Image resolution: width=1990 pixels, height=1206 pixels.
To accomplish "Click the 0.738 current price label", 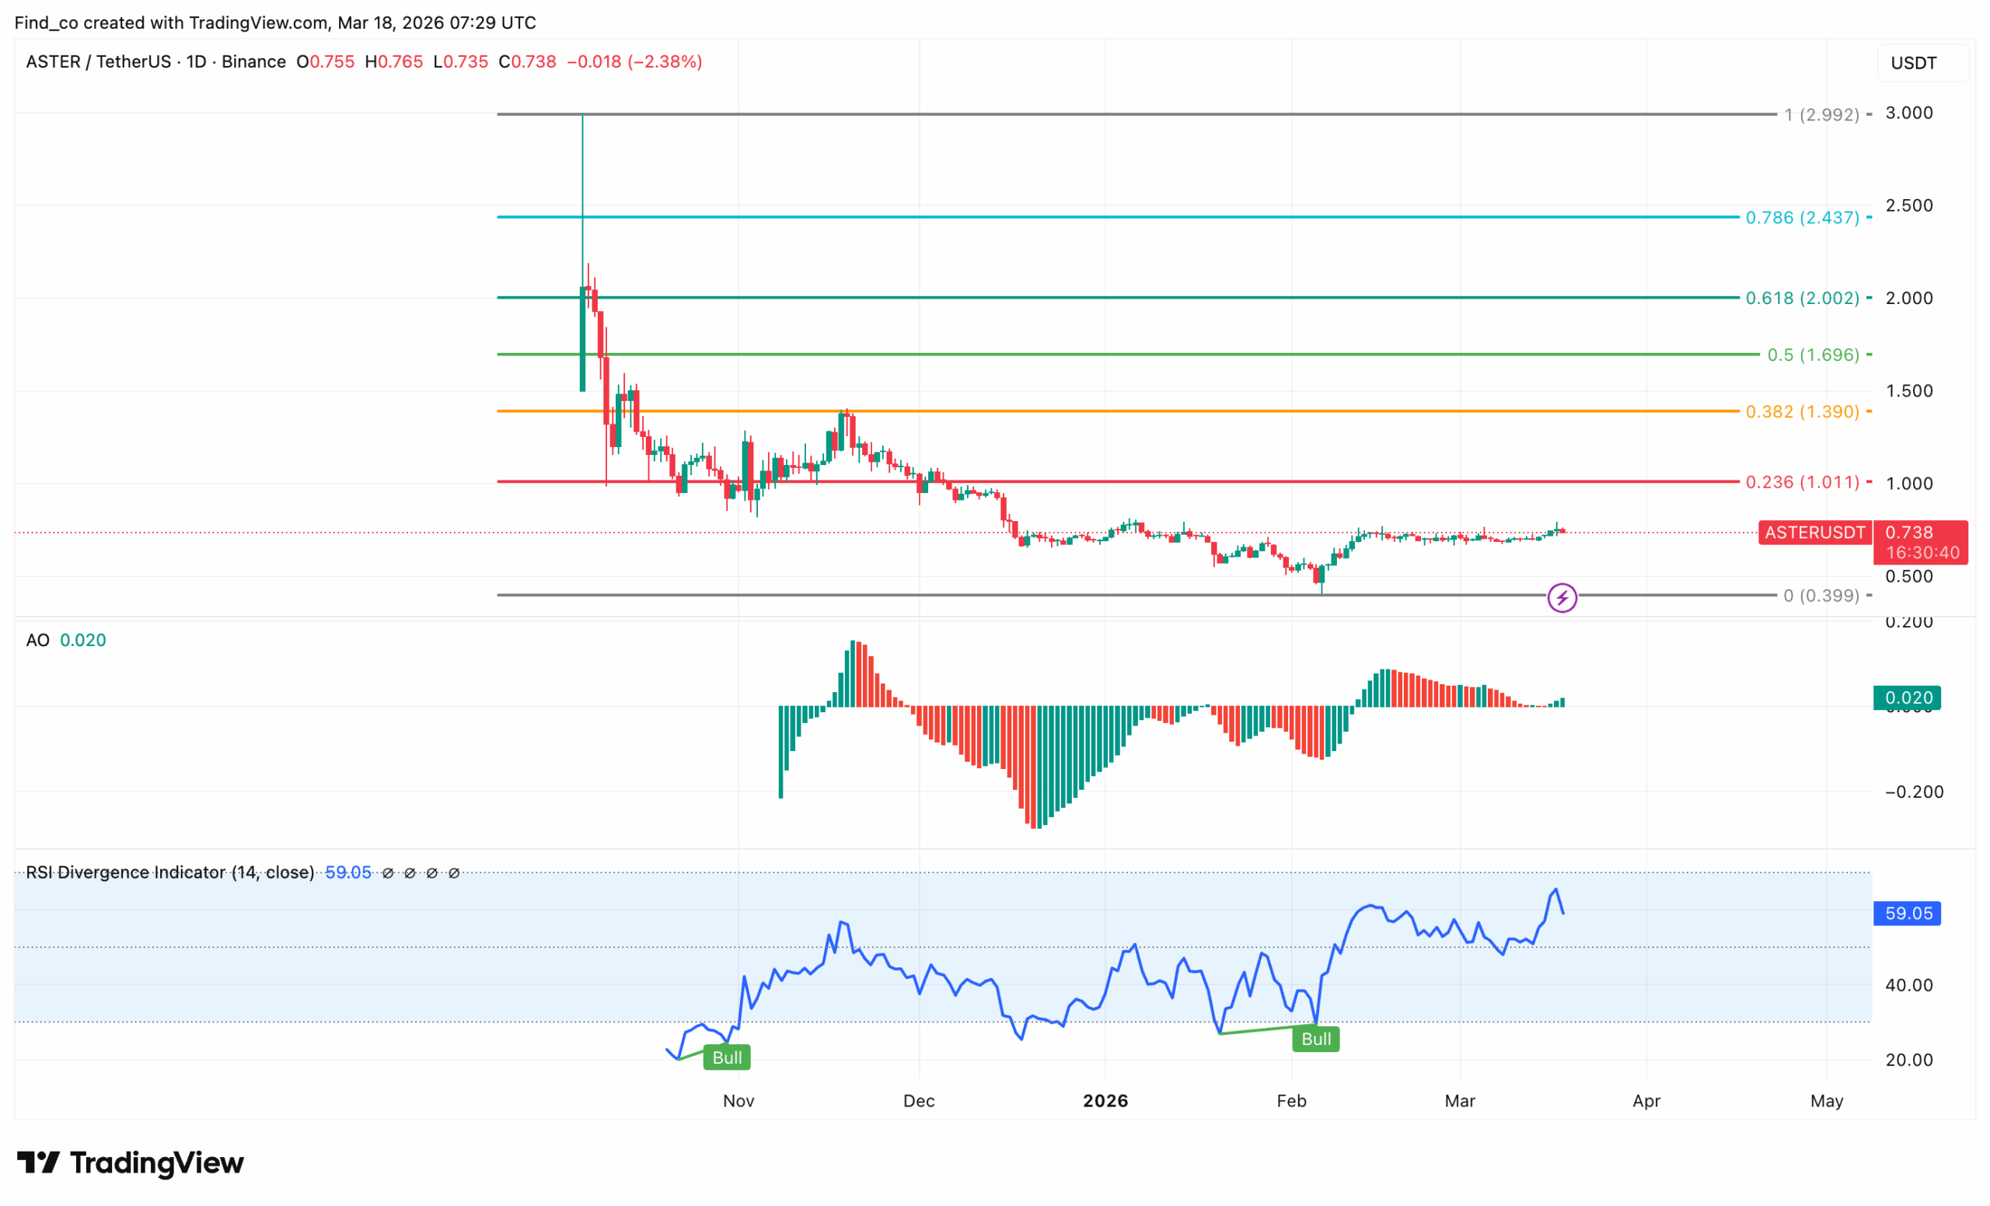I will pyautogui.click(x=1909, y=533).
